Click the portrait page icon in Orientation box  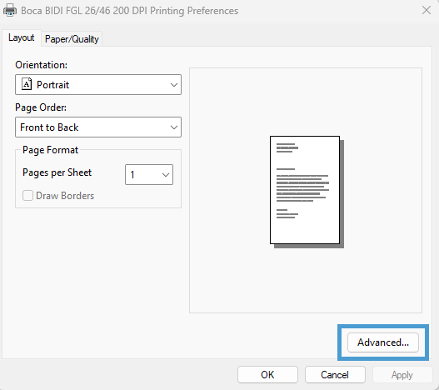(27, 84)
